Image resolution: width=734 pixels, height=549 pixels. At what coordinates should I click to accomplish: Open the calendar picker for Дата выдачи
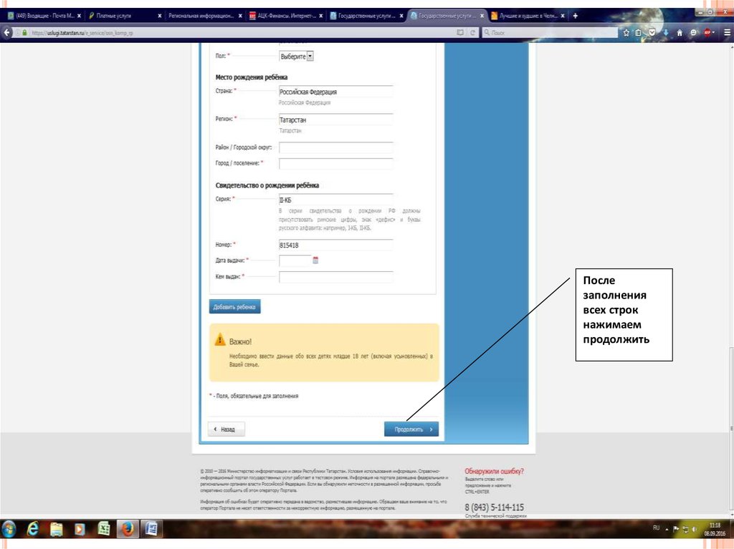(x=315, y=261)
